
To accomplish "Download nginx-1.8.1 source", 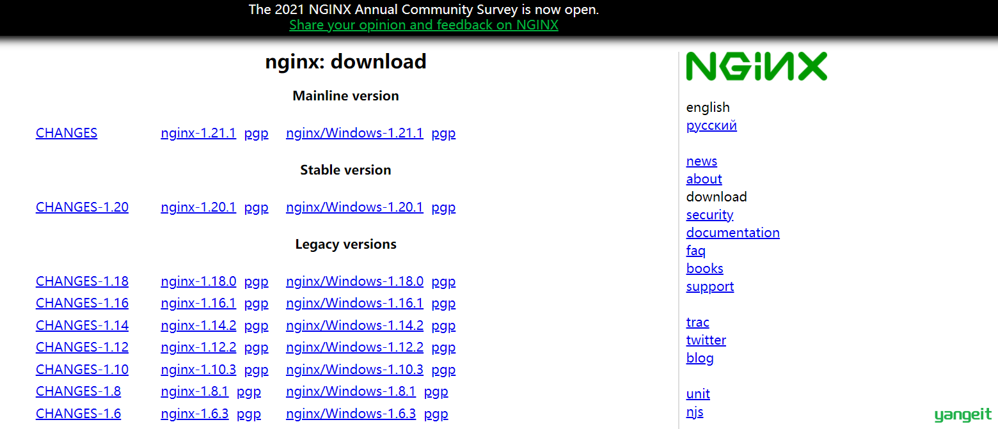I will point(194,391).
